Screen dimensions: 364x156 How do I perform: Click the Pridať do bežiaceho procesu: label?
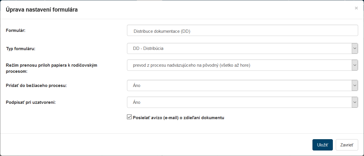36,86
